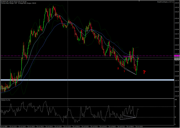Click the 15 Jul 15:25 time label

pos(13,127)
